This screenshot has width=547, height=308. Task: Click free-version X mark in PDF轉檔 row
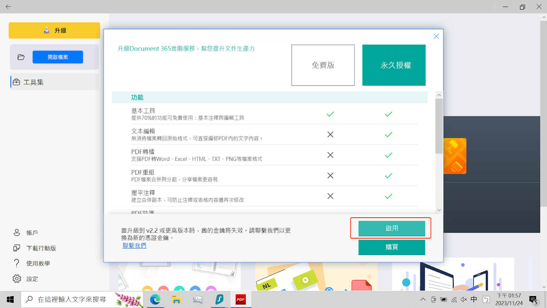coord(330,155)
